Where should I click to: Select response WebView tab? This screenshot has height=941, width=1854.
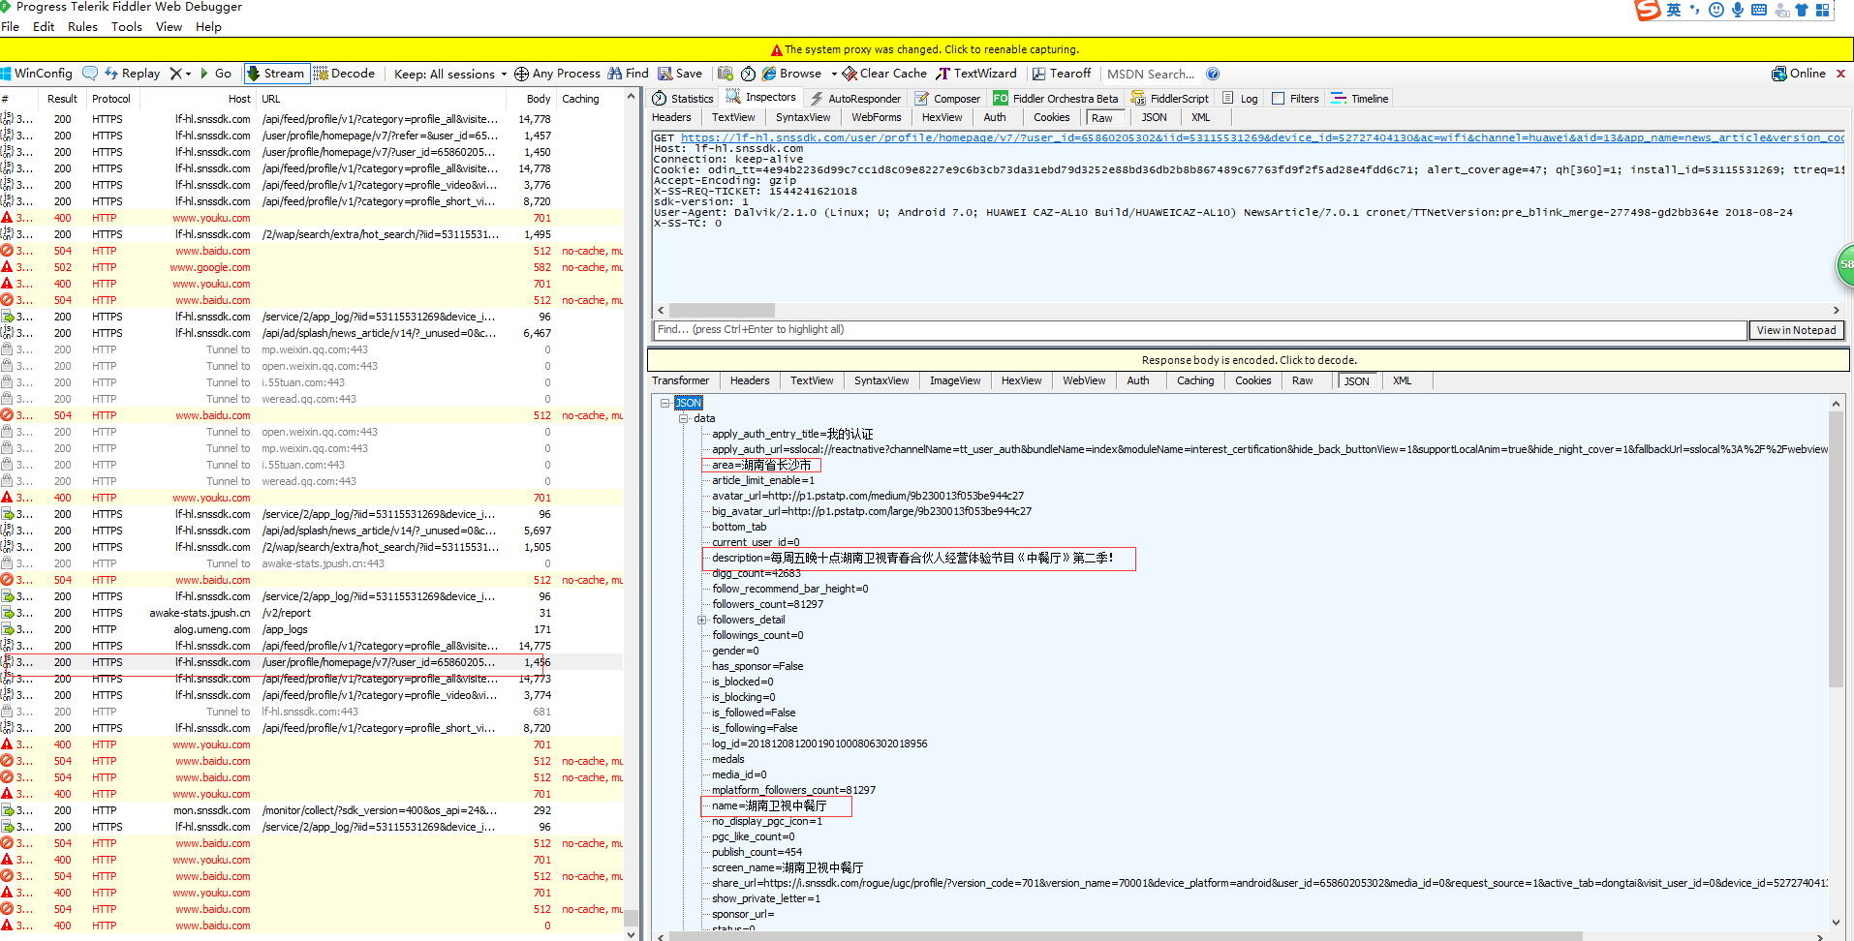tap(1084, 380)
